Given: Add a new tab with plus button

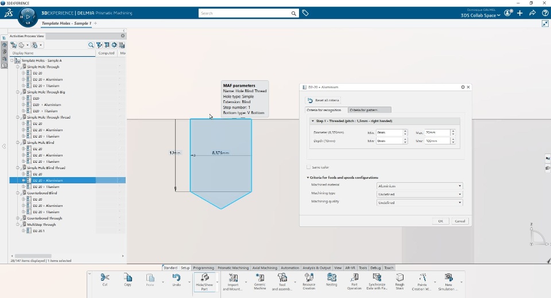Looking at the screenshot, I should [x=96, y=23].
